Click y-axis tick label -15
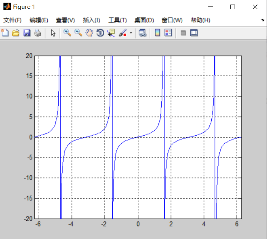This screenshot has height=239, width=267. tap(28, 198)
